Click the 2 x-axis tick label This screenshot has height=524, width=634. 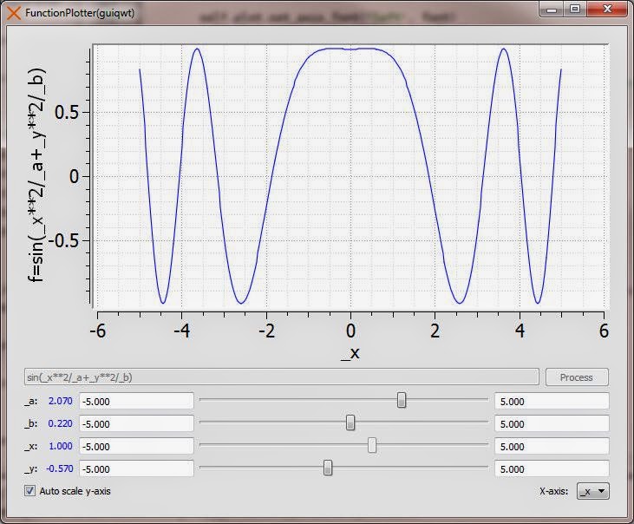point(435,331)
